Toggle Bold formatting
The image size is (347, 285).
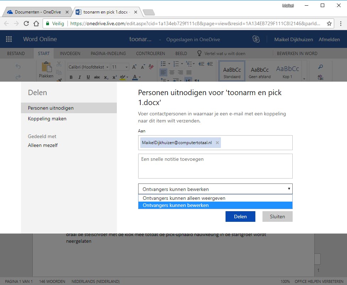click(x=71, y=77)
